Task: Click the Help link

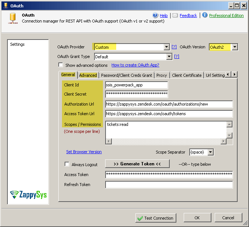Action: [x=163, y=16]
